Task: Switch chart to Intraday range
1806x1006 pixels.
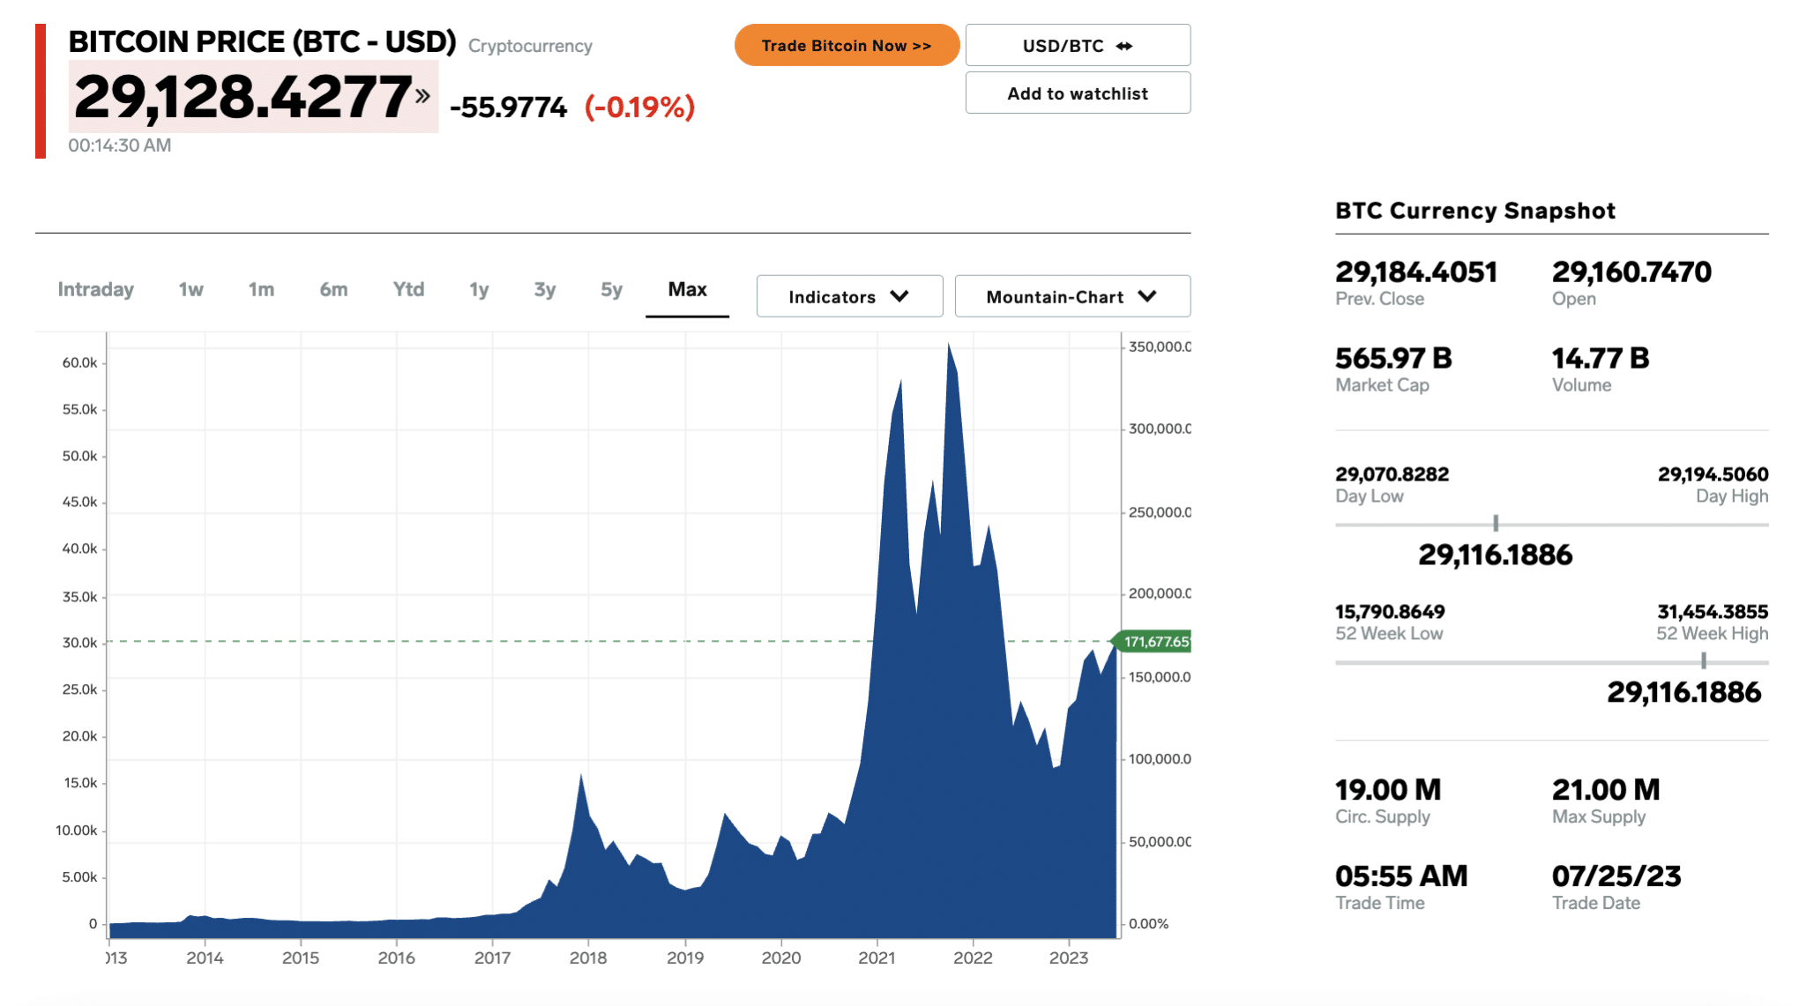Action: point(95,289)
